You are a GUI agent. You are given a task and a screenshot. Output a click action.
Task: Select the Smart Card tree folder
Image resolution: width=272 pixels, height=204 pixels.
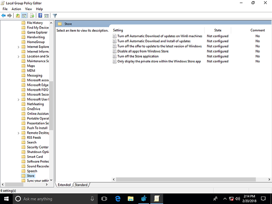(35, 156)
